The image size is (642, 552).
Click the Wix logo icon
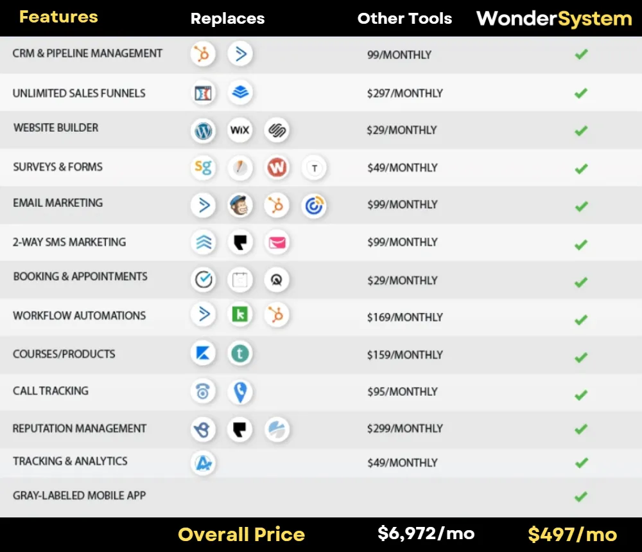point(239,131)
